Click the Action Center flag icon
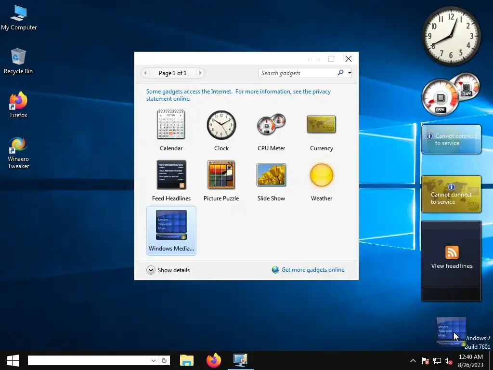 [426, 361]
